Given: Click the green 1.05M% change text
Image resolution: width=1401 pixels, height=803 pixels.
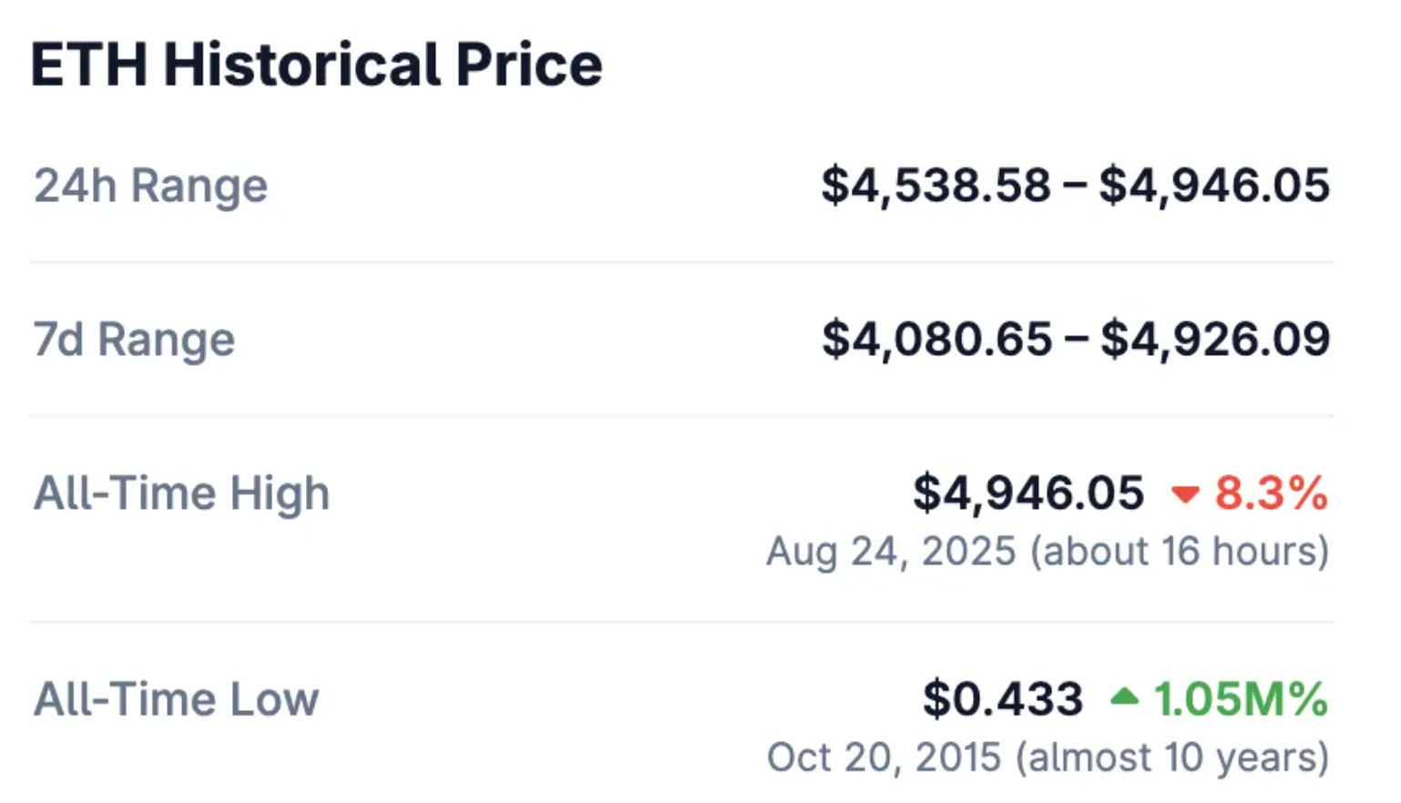Looking at the screenshot, I should (1241, 699).
